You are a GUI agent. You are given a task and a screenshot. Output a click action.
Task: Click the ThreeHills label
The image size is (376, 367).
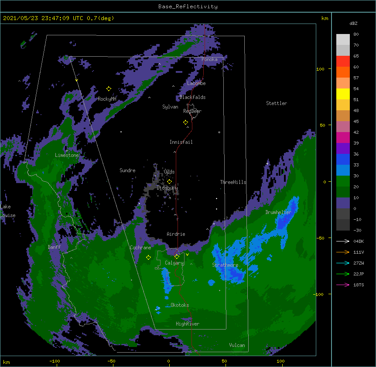(x=233, y=182)
